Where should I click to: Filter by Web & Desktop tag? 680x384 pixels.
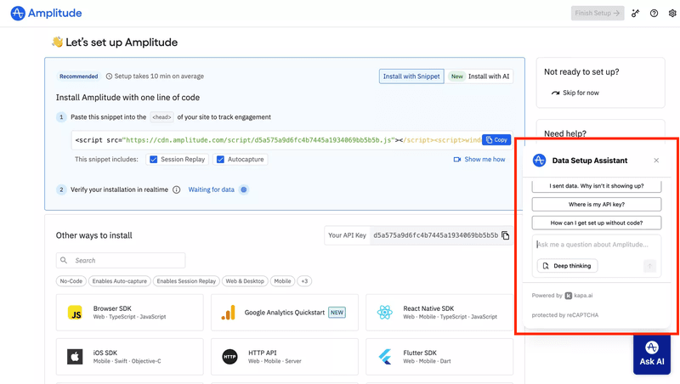click(x=245, y=281)
